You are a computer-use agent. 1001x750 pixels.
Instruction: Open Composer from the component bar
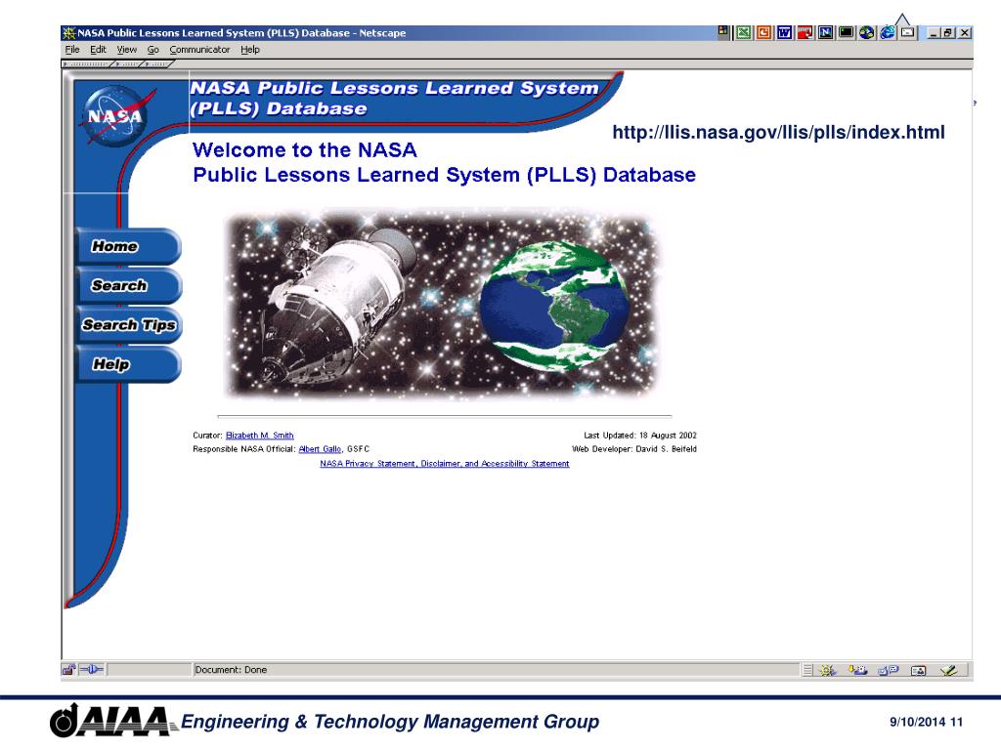pyautogui.click(x=948, y=670)
